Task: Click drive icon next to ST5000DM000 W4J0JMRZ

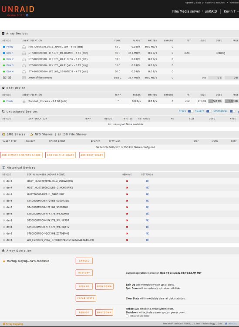Action: click(x=24, y=53)
